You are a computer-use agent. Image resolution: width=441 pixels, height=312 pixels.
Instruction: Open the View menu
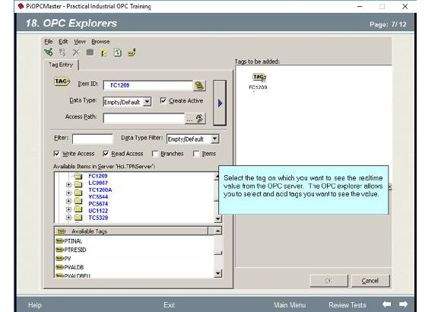[x=80, y=42]
